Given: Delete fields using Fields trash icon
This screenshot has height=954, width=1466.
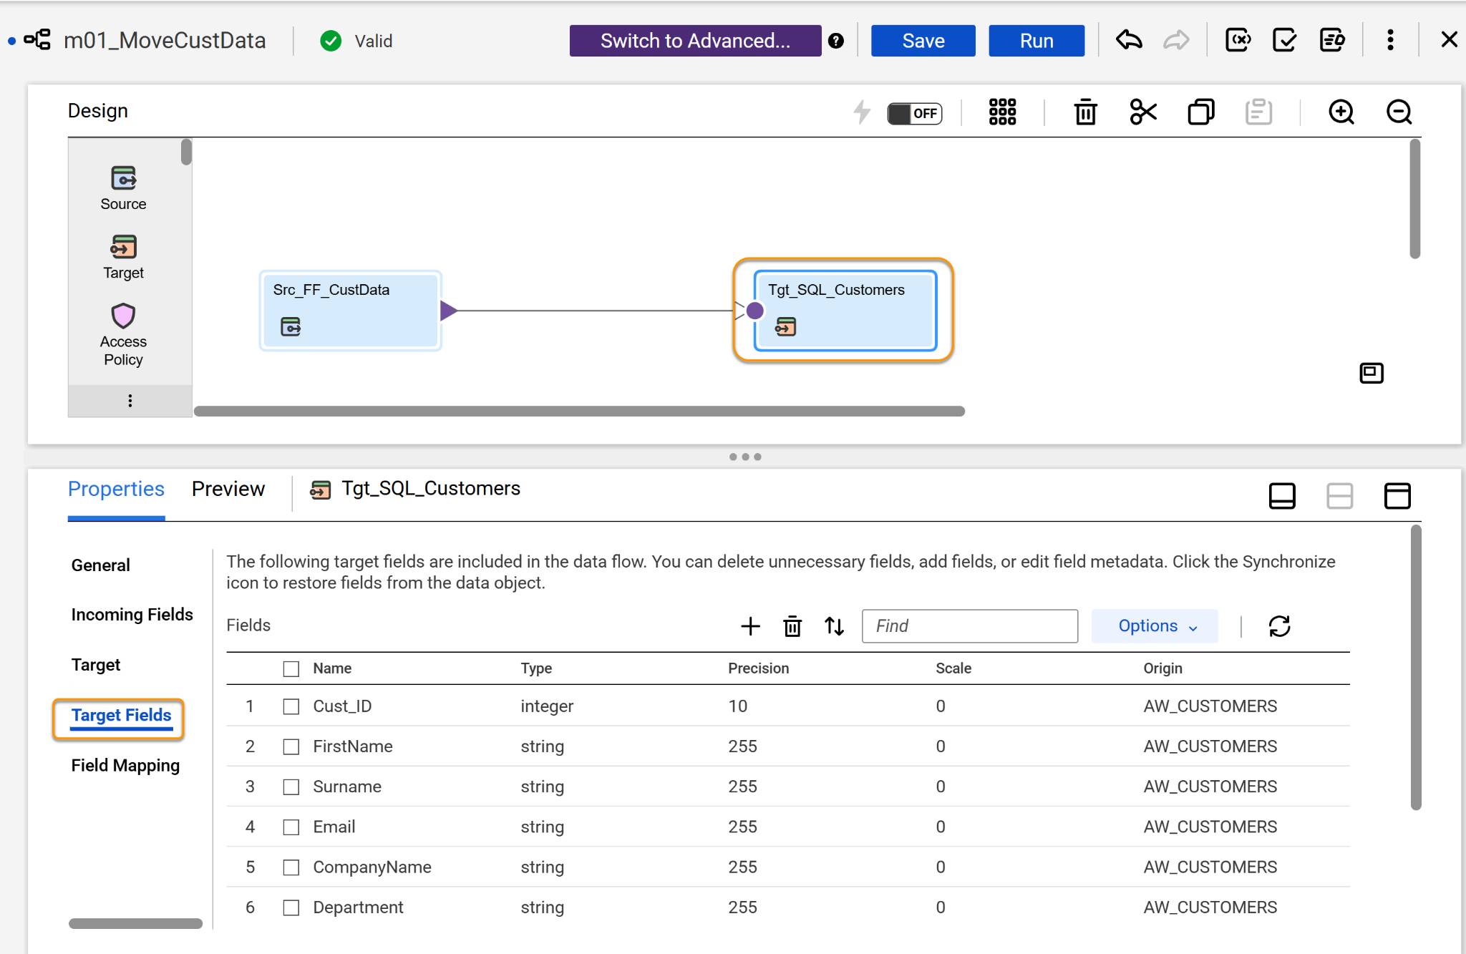Looking at the screenshot, I should pos(792,626).
